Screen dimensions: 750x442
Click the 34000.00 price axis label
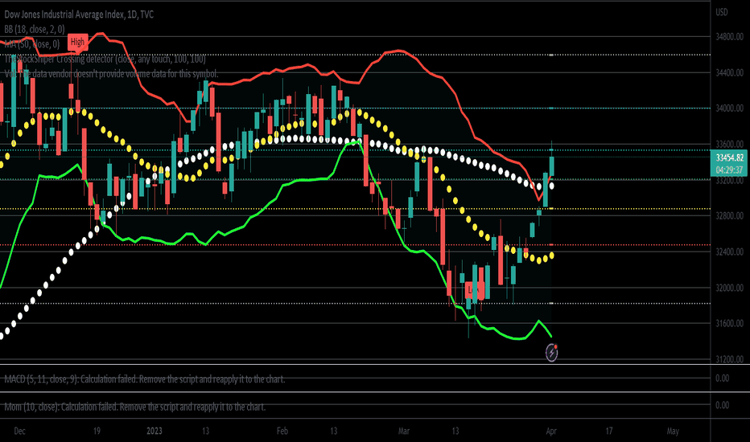tap(729, 108)
